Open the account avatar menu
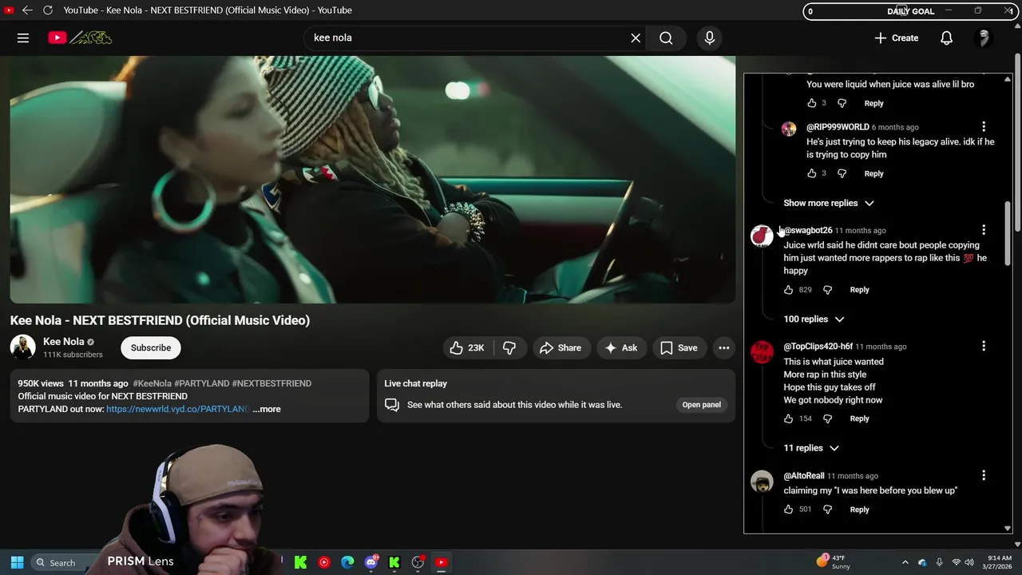Image resolution: width=1022 pixels, height=575 pixels. point(984,38)
